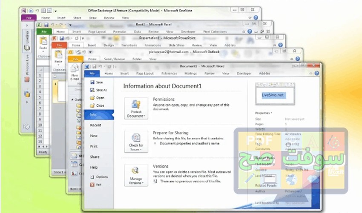Viewport: 362px width, 213px height.
Task: Open PowerPoint Slide Show tab
Action: [x=176, y=45]
